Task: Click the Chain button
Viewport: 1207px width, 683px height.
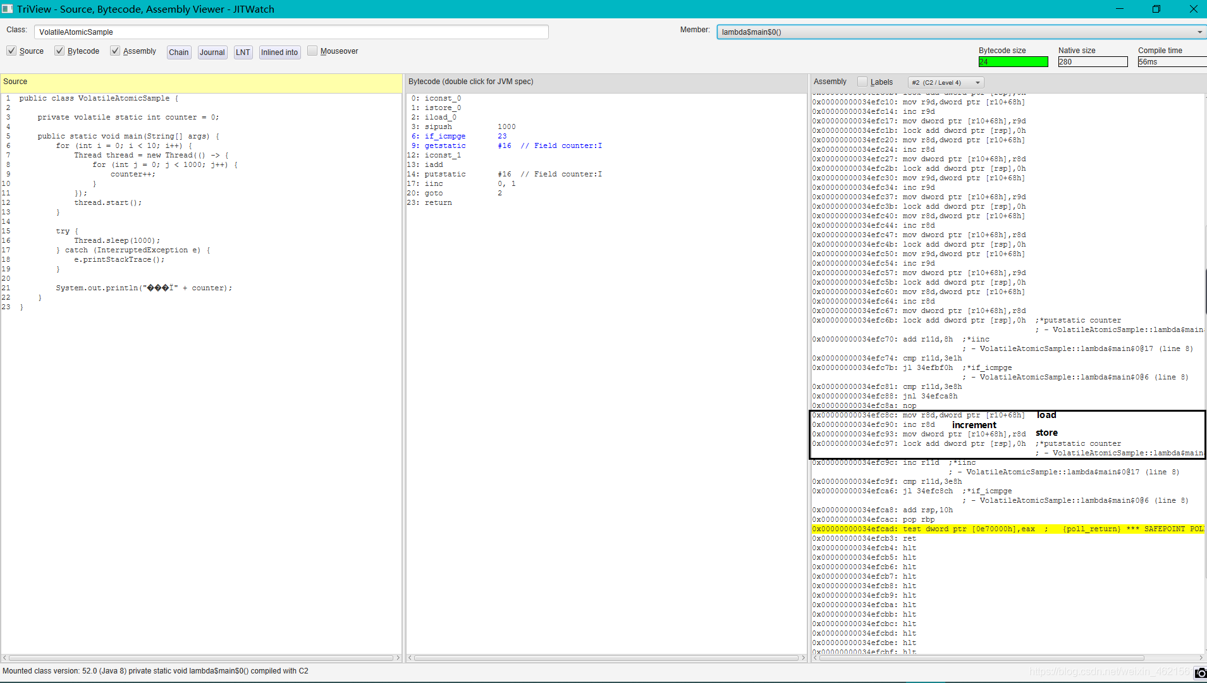Action: 179,52
